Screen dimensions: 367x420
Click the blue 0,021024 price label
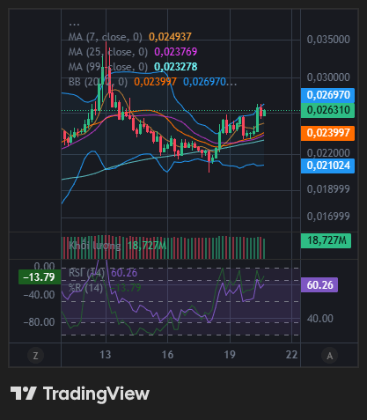click(327, 166)
